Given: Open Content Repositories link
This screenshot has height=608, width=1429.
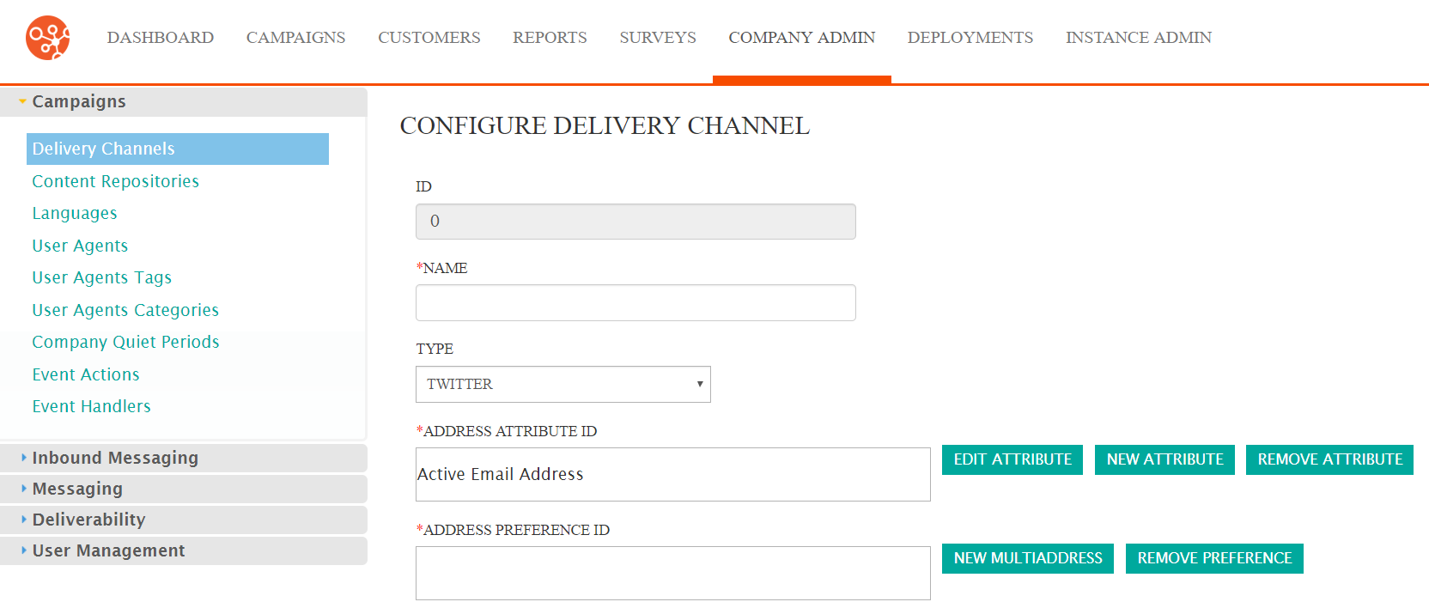Looking at the screenshot, I should click(116, 181).
